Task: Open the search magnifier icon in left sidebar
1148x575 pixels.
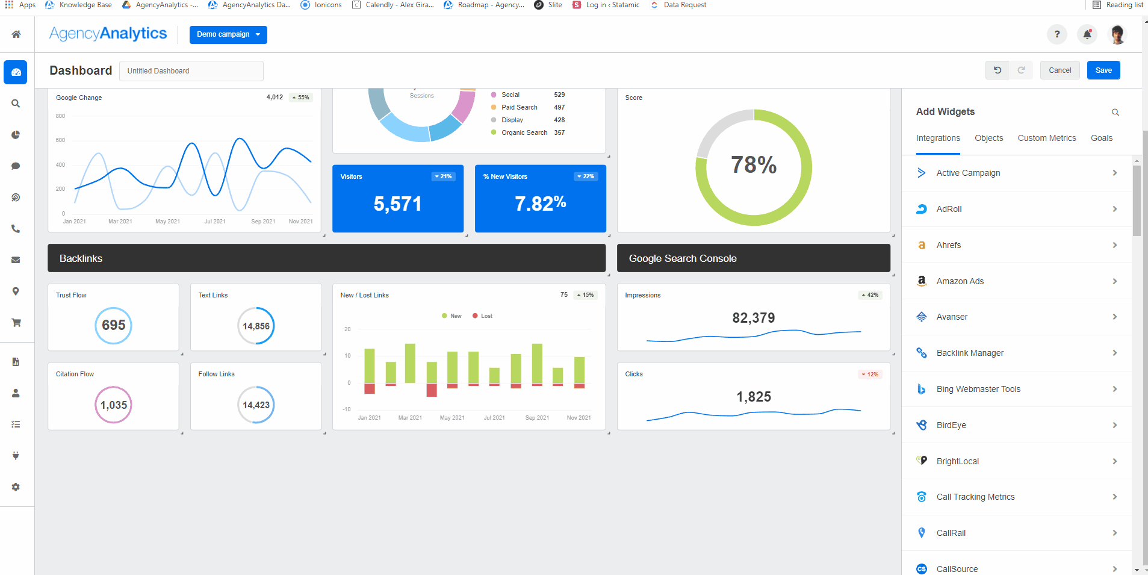Action: 16,104
